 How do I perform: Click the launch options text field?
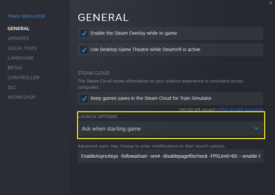pos(170,156)
